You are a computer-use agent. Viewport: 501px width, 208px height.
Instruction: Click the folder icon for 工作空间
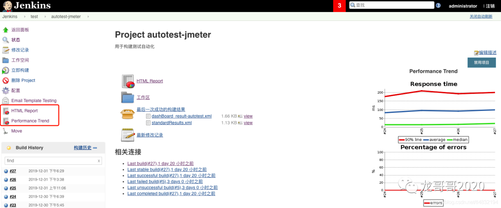click(6, 60)
